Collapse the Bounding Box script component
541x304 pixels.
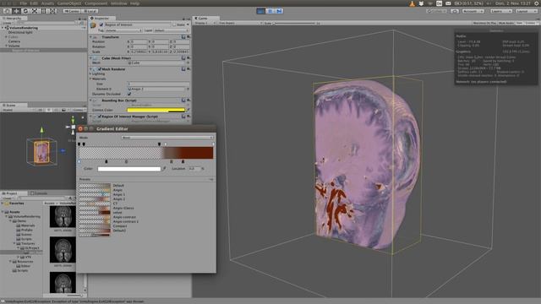coord(91,100)
